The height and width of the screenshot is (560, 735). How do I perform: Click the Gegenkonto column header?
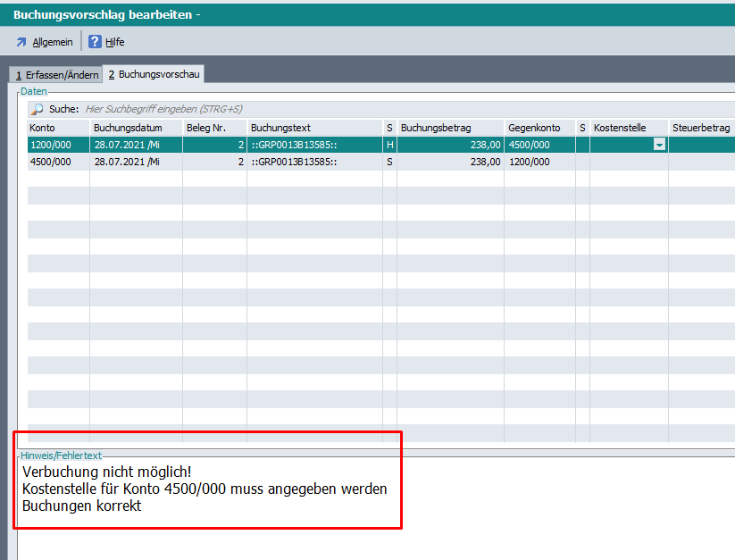point(539,128)
